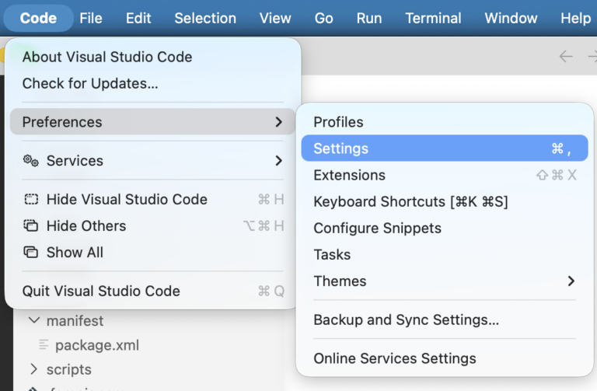Open the Themes submenu
The width and height of the screenshot is (597, 391).
tap(445, 281)
